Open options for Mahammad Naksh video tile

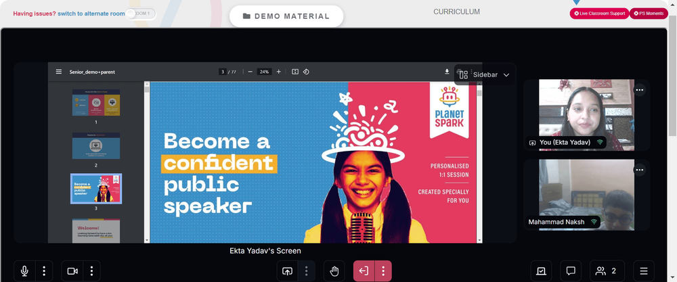click(640, 170)
